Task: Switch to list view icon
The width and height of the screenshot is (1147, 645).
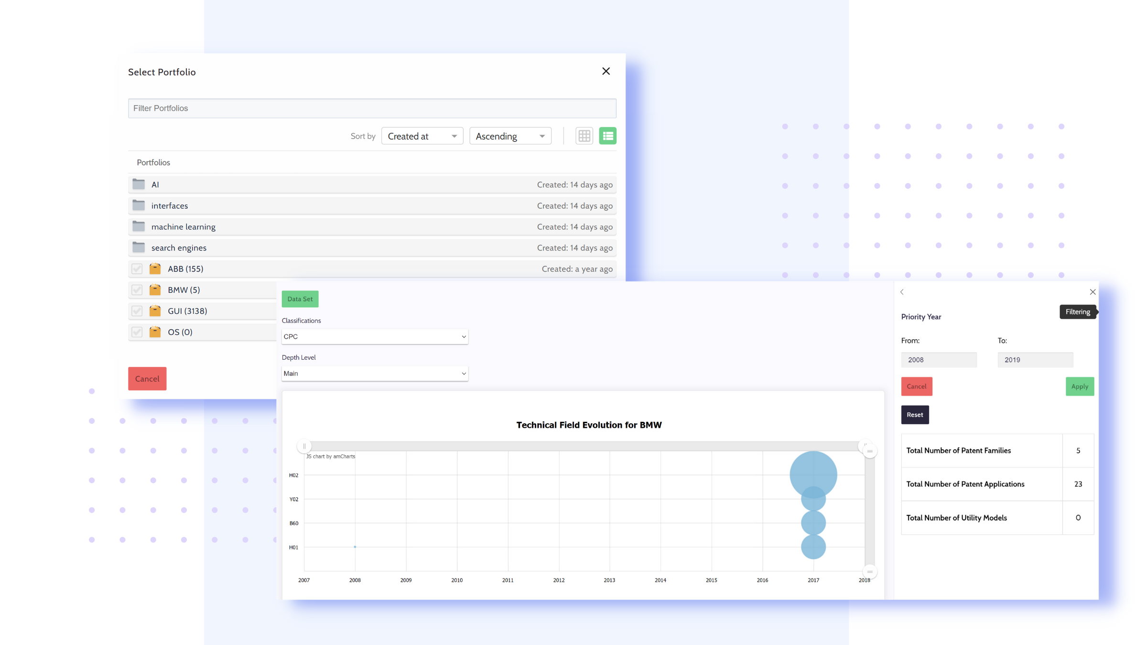Action: [607, 136]
